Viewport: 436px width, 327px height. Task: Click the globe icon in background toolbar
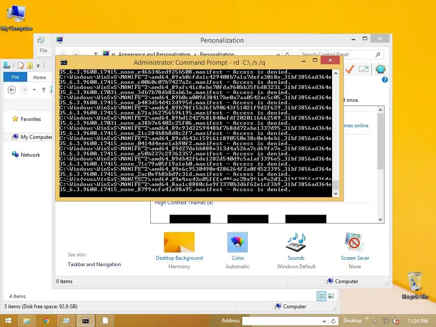pos(380,69)
